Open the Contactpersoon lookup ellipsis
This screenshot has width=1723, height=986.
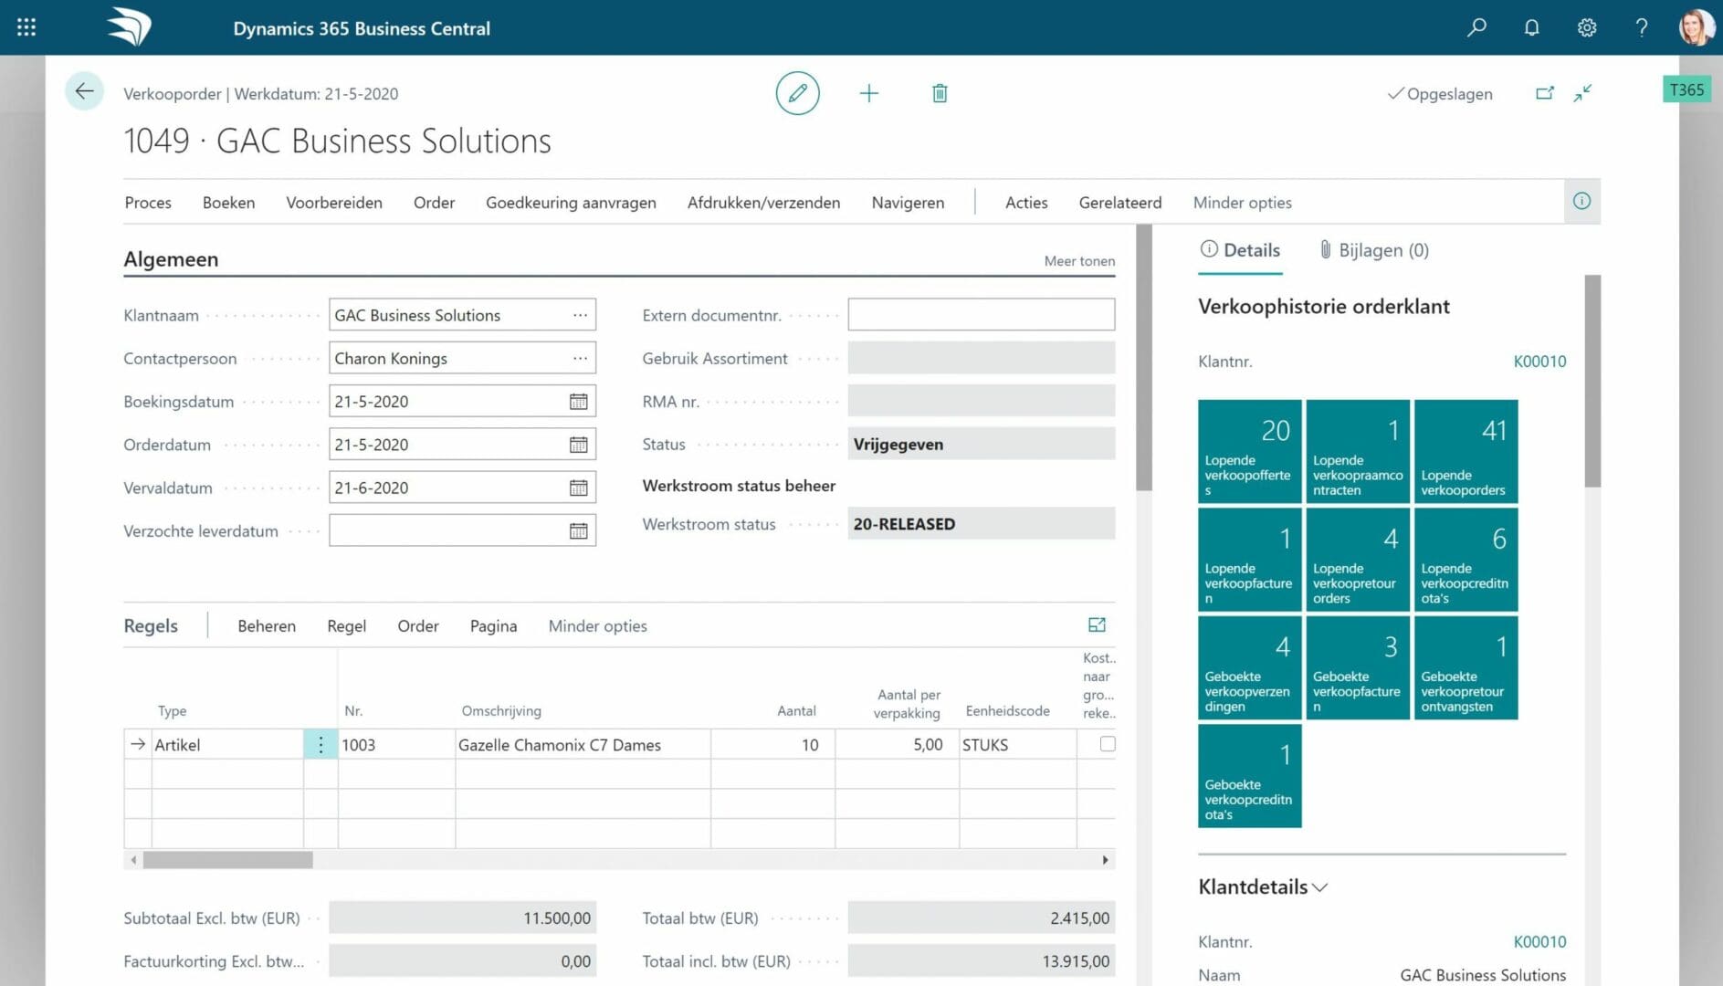pos(580,358)
